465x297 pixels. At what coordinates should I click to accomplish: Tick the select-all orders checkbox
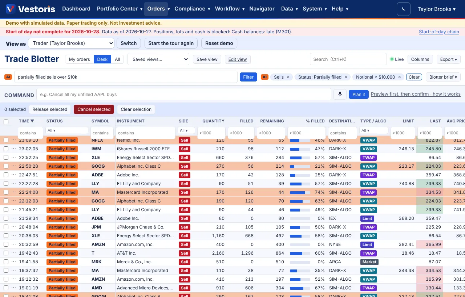click(x=6, y=122)
